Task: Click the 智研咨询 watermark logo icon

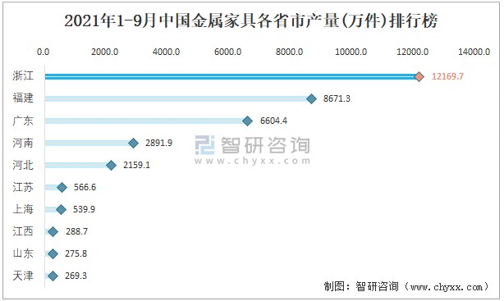Action: [x=204, y=145]
